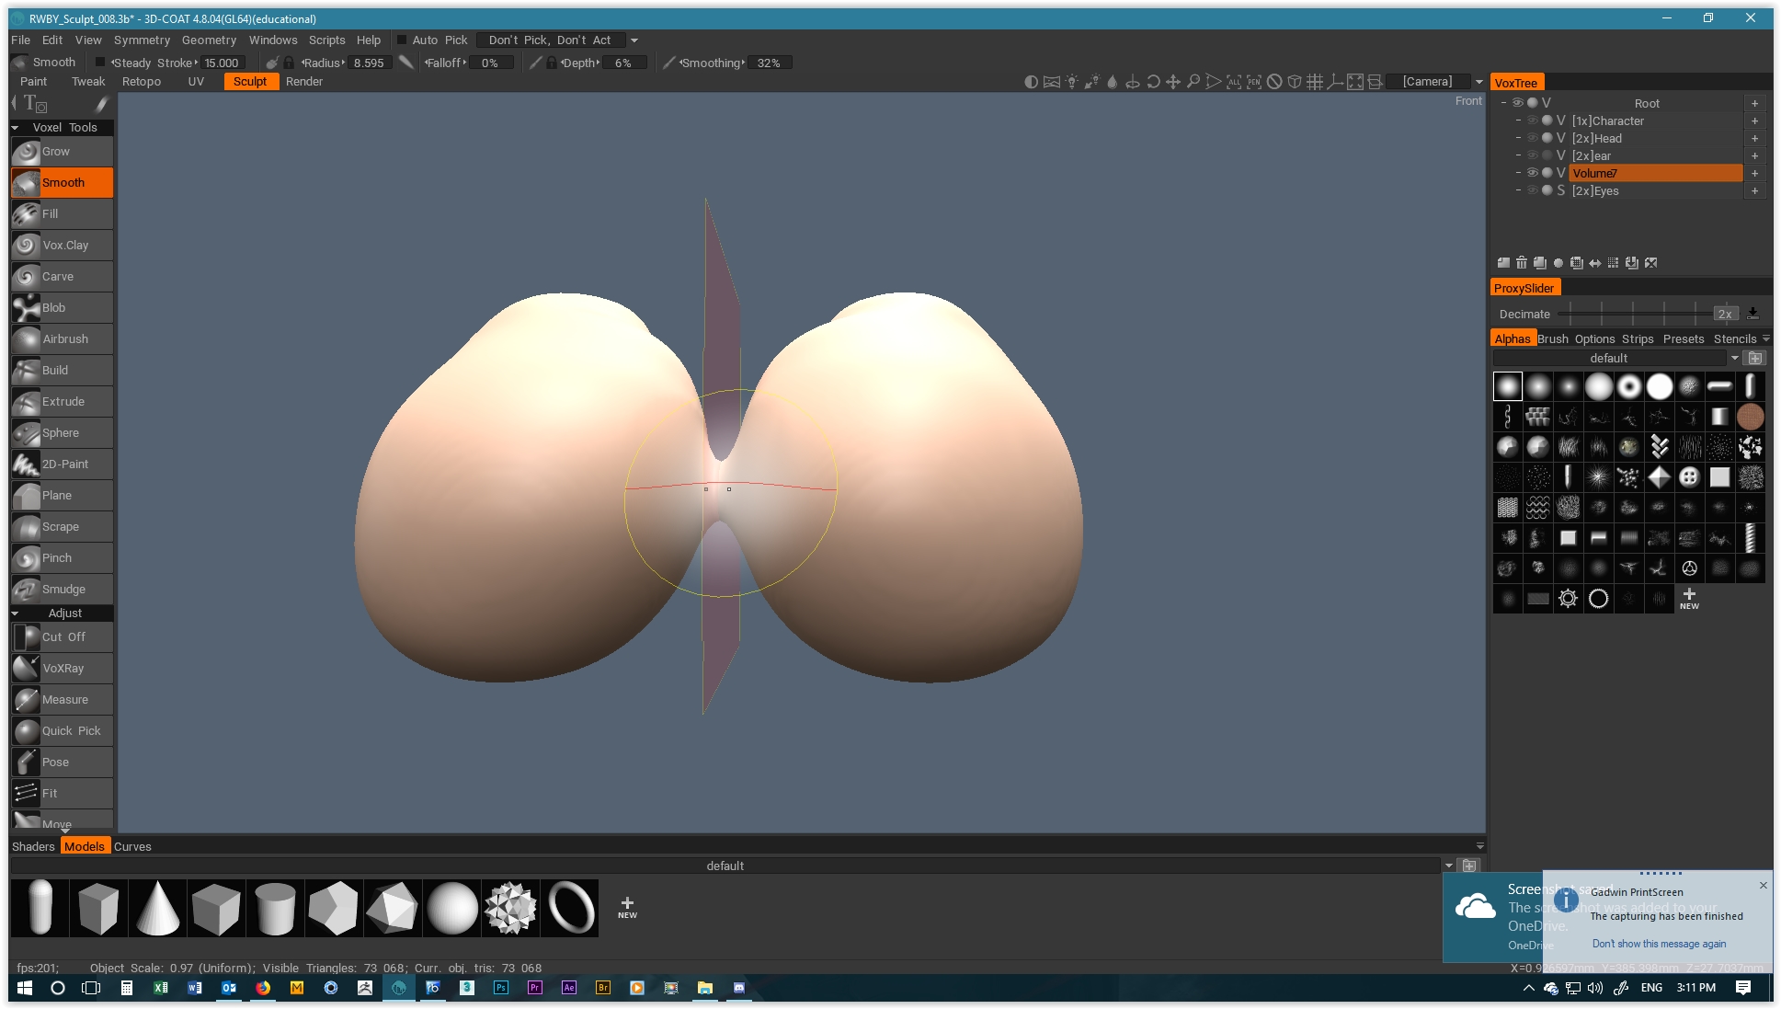This screenshot has width=1781, height=1009.
Task: Pick the torus primitive model
Action: [x=571, y=908]
